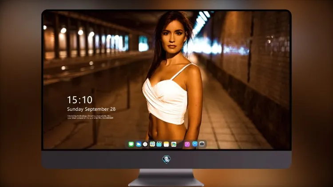Click the diamond logo on monitor chin
The width and height of the screenshot is (333, 187).
(x=166, y=160)
